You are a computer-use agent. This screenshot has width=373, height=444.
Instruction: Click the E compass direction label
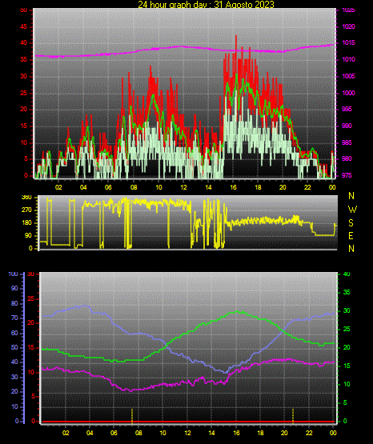pyautogui.click(x=351, y=236)
